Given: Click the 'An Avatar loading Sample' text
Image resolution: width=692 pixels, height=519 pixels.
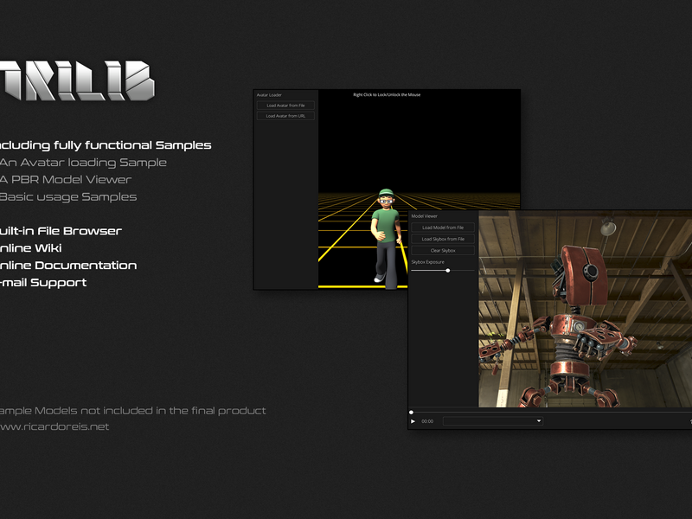Looking at the screenshot, I should point(83,163).
